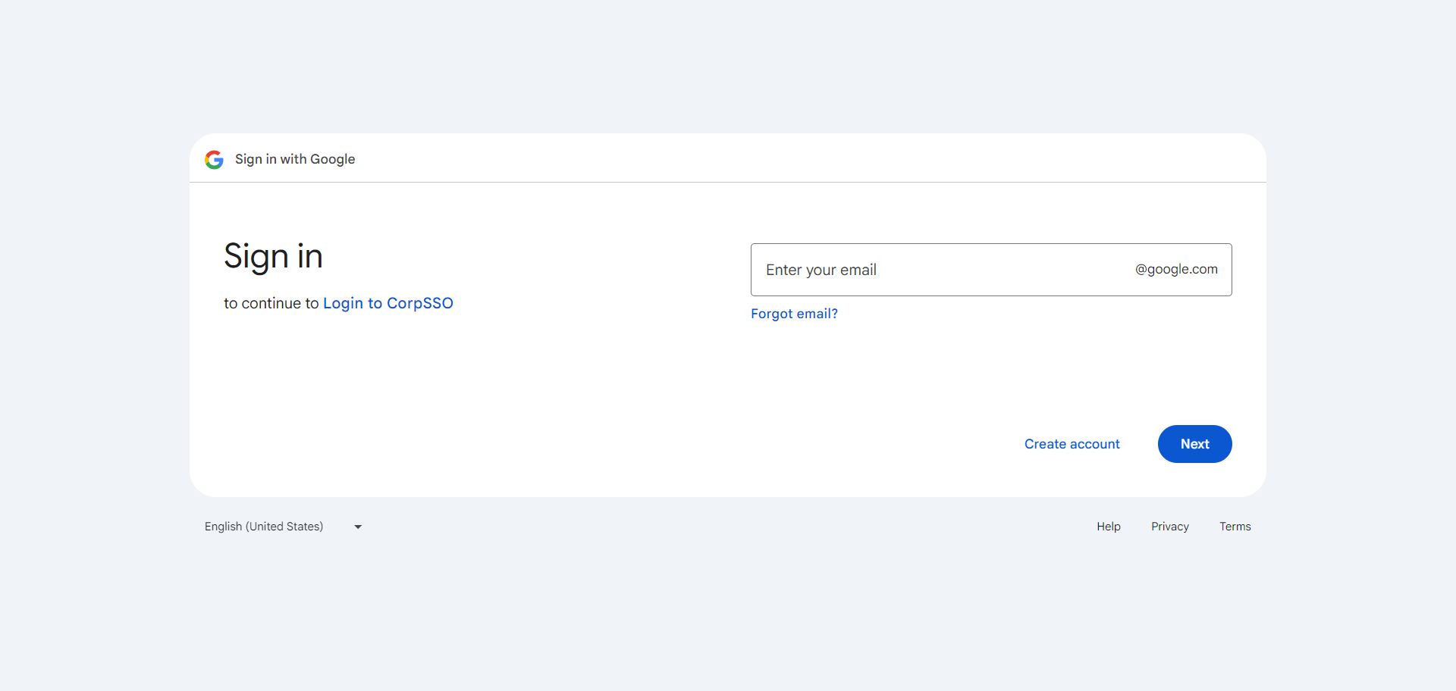Open the Login to CorpSSO link
The image size is (1456, 691).
(x=388, y=303)
